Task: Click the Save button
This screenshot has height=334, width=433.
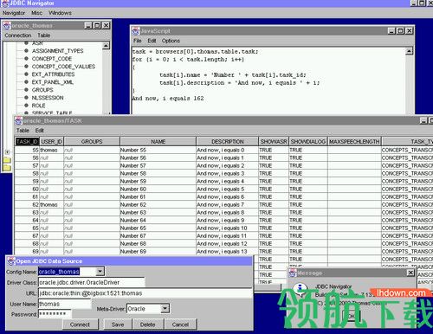Action: pyautogui.click(x=118, y=324)
